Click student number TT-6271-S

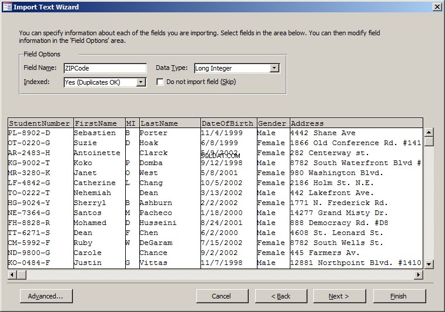(29, 233)
